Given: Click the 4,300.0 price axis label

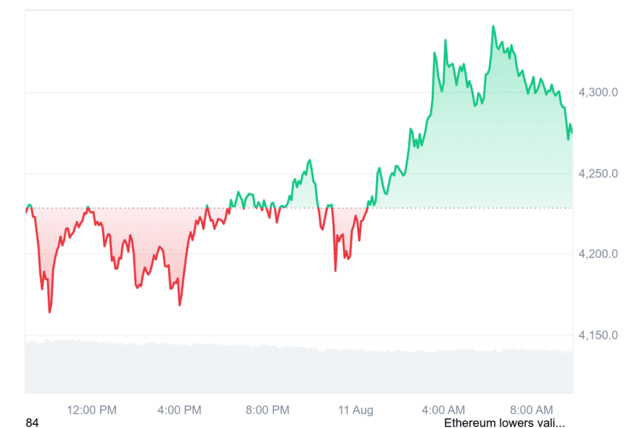Looking at the screenshot, I should point(597,92).
